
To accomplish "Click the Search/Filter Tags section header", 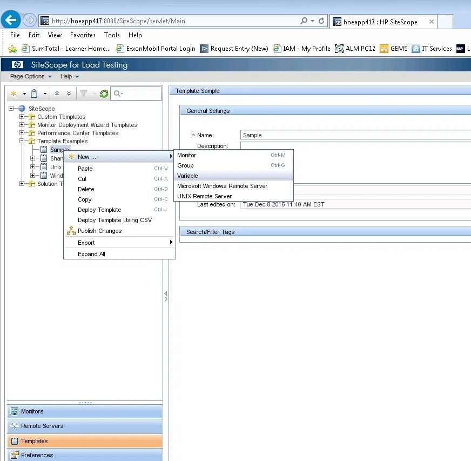I will pyautogui.click(x=325, y=232).
